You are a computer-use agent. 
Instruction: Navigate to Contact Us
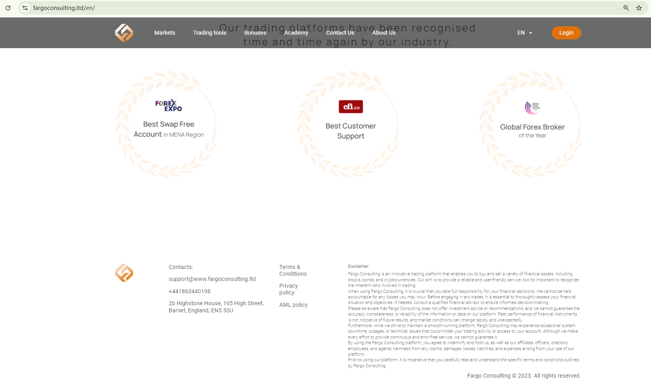tap(340, 33)
